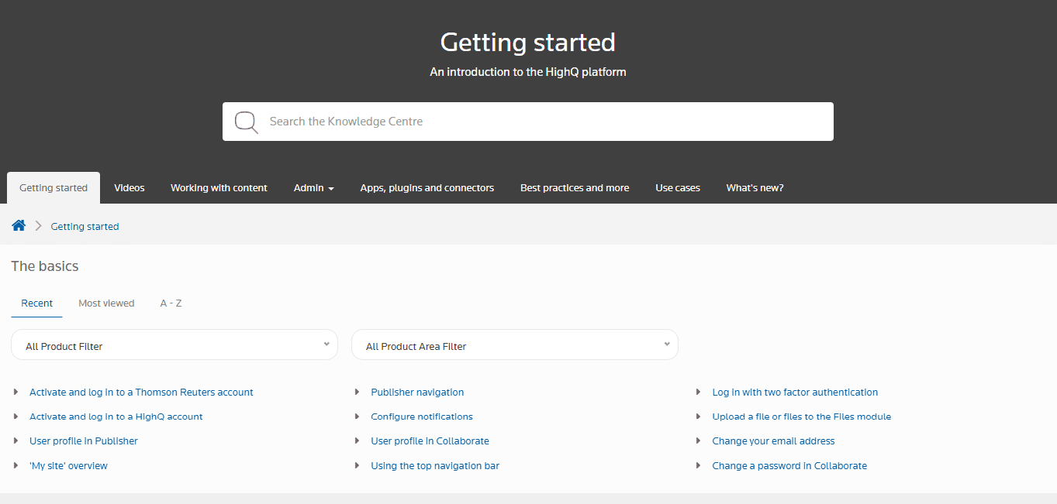Open the ''My site' overview' article
The width and height of the screenshot is (1057, 504).
tap(68, 465)
